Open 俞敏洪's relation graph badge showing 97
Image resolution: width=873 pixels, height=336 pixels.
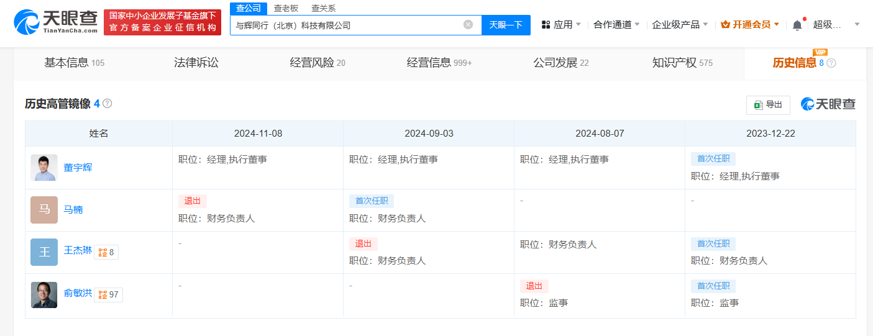pyautogui.click(x=108, y=294)
